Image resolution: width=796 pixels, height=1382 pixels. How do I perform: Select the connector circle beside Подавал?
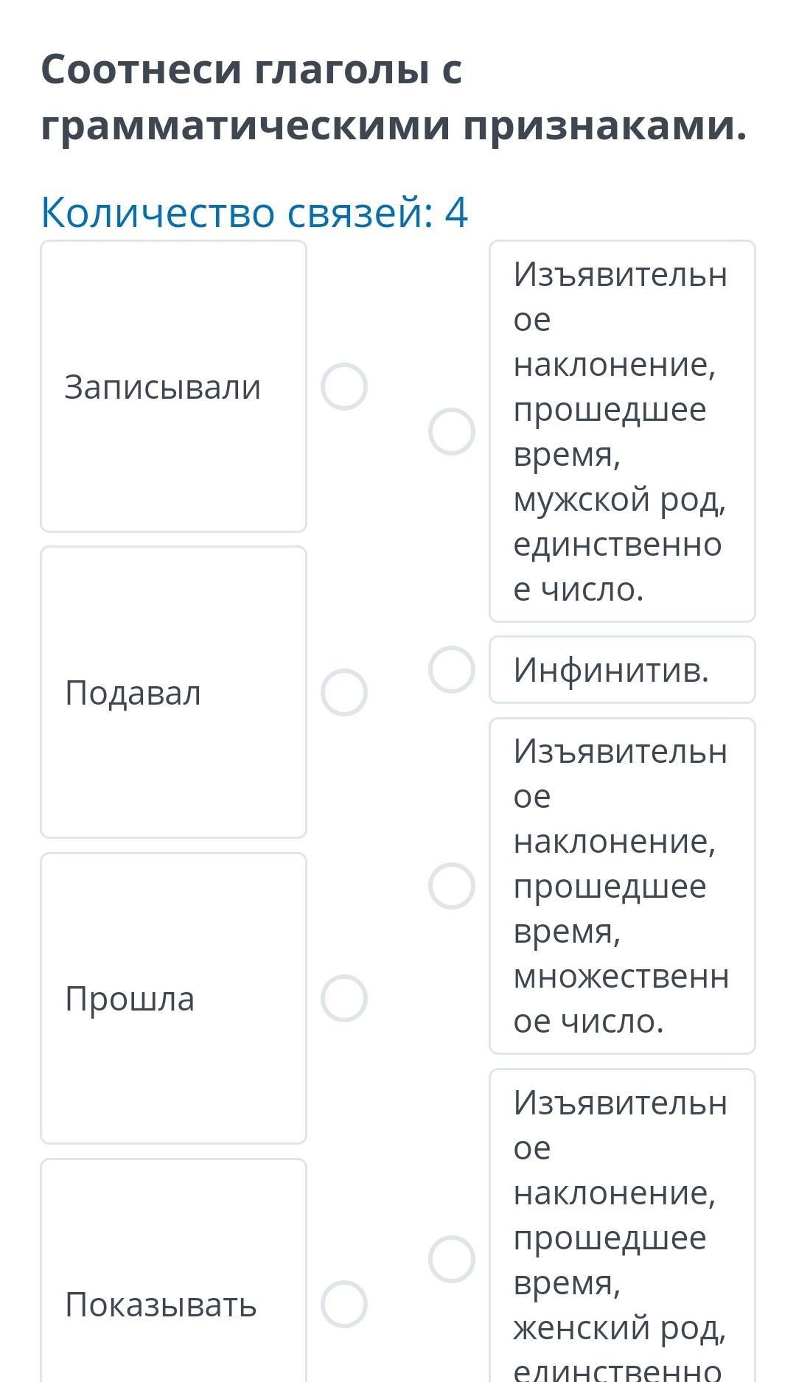click(344, 693)
